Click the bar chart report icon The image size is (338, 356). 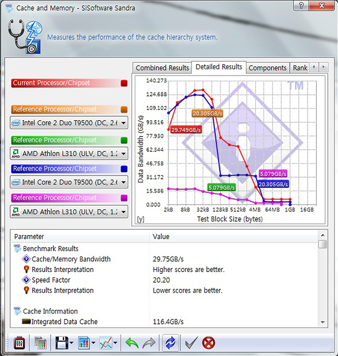tap(84, 343)
